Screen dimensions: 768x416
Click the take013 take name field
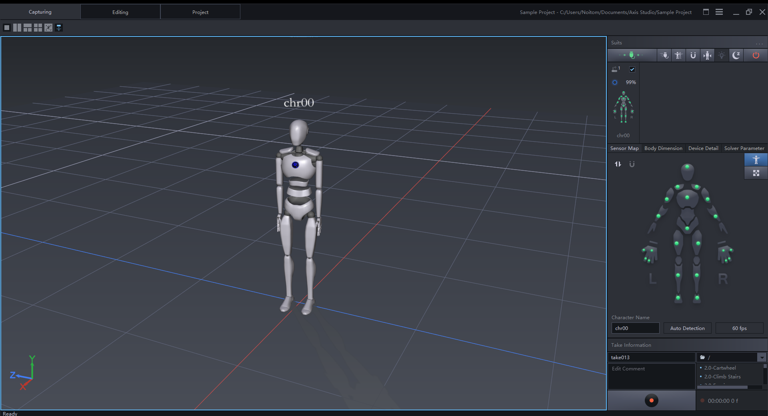point(652,358)
